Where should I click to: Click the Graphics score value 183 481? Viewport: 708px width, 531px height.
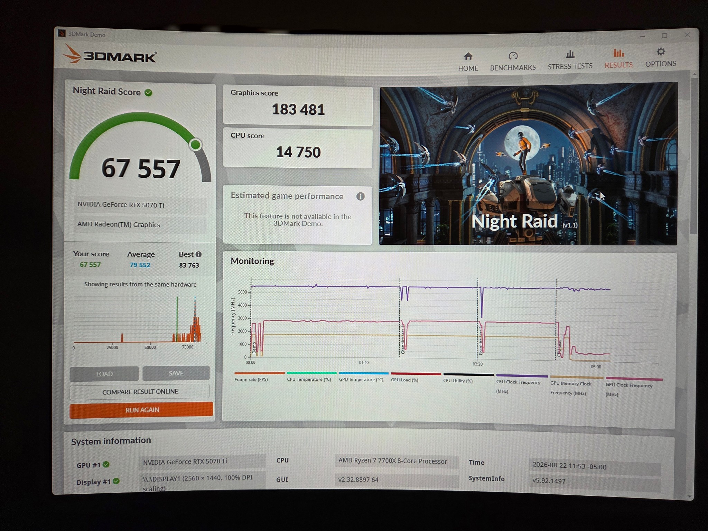(x=298, y=110)
